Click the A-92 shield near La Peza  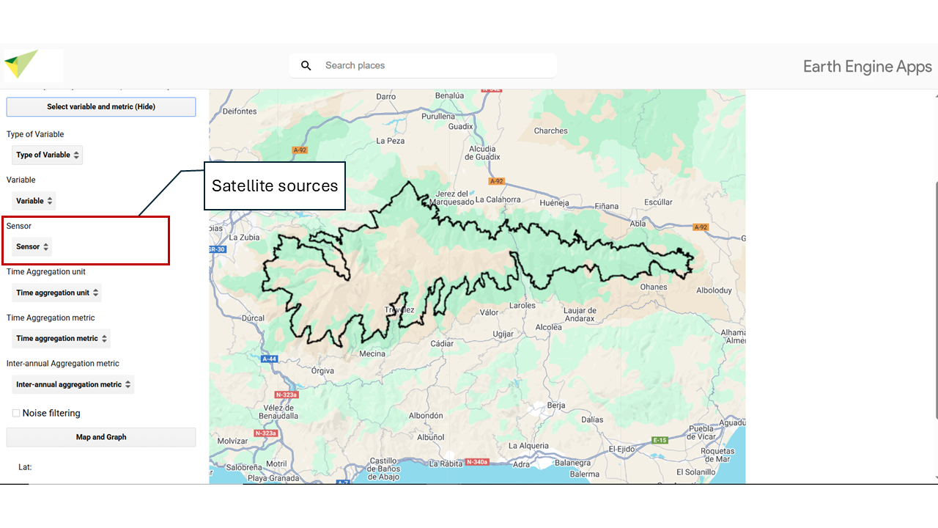[x=300, y=150]
